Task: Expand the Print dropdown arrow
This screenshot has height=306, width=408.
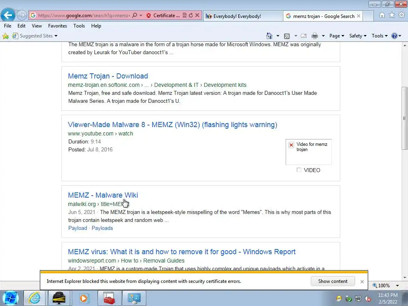Action: tap(323, 36)
